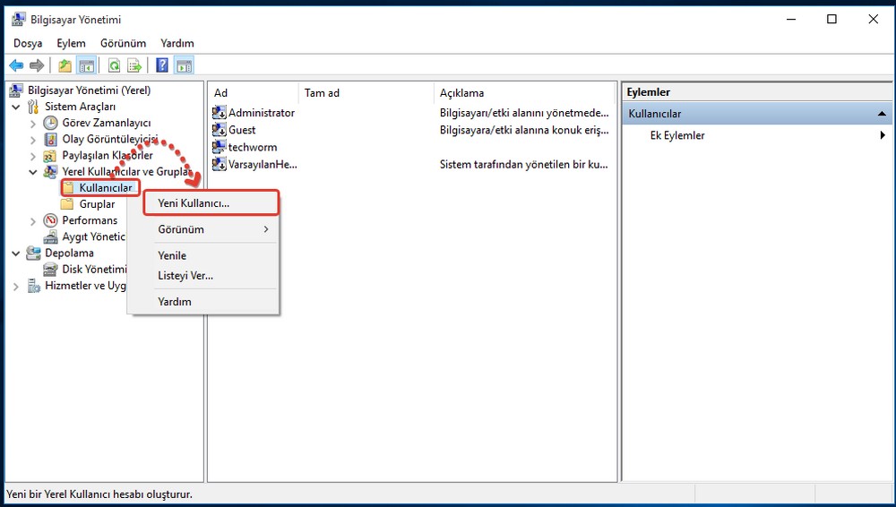Click the Export List toolbar icon
896x507 pixels.
pos(134,65)
